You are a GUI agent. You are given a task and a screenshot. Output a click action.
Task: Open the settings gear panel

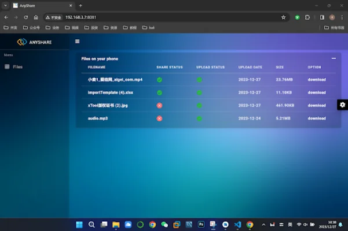[342, 105]
